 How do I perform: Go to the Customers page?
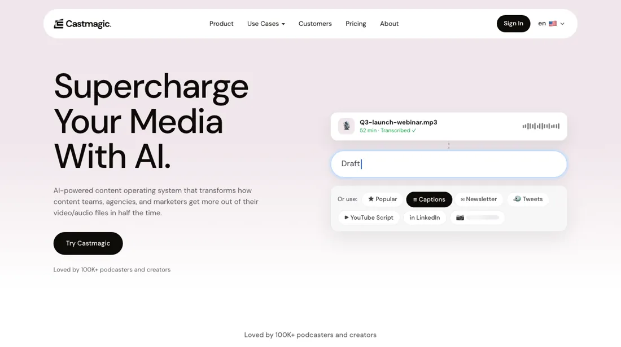pos(315,24)
